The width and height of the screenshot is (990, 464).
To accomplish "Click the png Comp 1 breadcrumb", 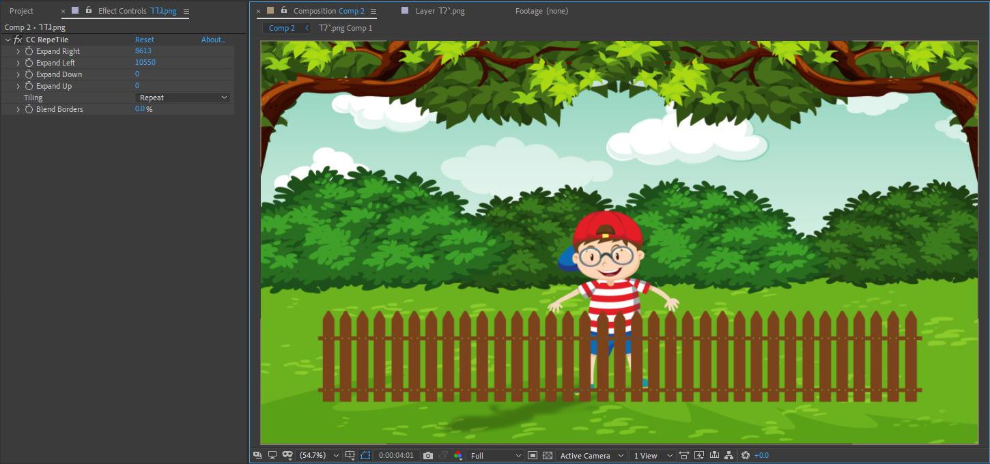I will tap(345, 28).
